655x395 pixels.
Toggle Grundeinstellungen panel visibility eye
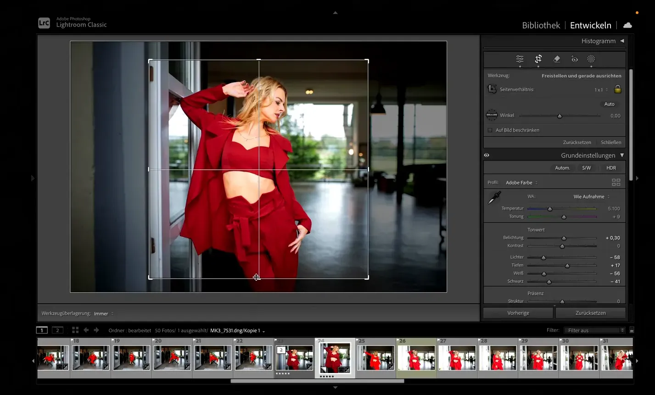(x=487, y=156)
